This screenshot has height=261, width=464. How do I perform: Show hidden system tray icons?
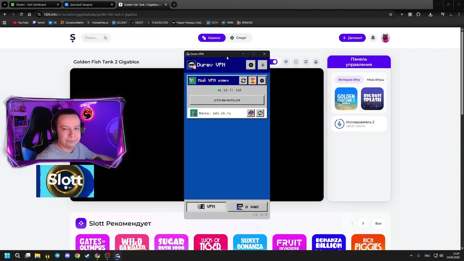click(x=411, y=256)
